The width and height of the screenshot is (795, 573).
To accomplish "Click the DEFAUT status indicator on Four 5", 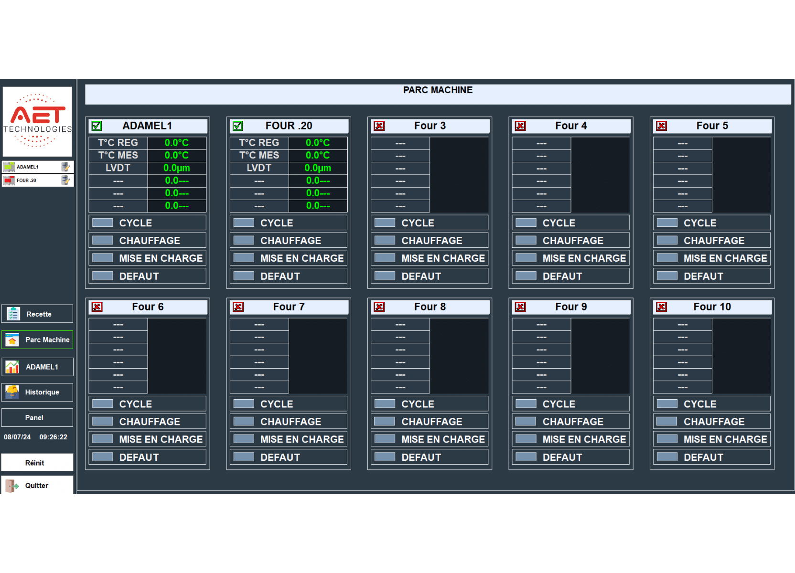I will 667,276.
